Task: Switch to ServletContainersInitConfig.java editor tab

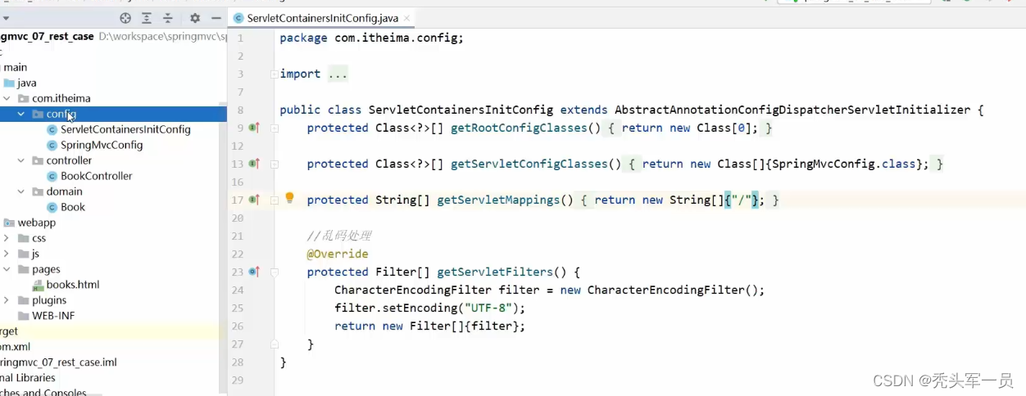Action: (321, 17)
